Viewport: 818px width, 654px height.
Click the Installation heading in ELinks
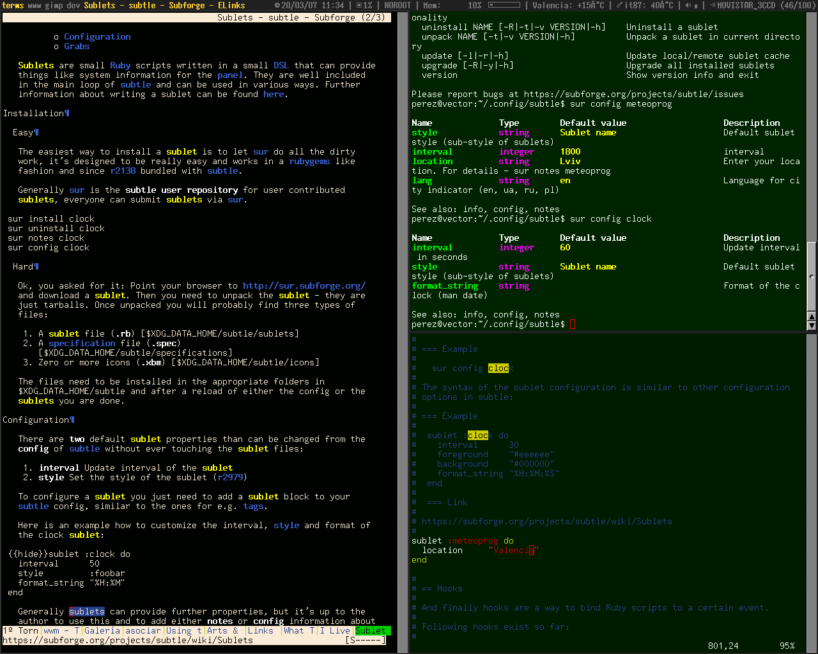[36, 113]
